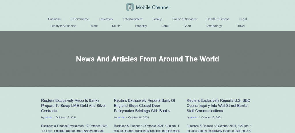Select the Health & Fitness category

pos(218,19)
